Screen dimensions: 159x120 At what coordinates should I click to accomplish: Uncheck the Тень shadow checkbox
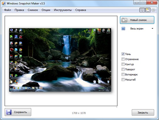point(123,54)
